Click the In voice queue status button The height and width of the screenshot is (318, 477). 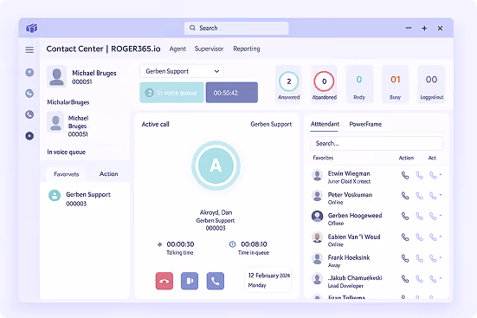172,93
